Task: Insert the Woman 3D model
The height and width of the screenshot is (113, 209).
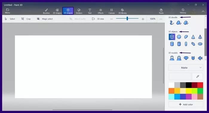Action: tap(179, 58)
